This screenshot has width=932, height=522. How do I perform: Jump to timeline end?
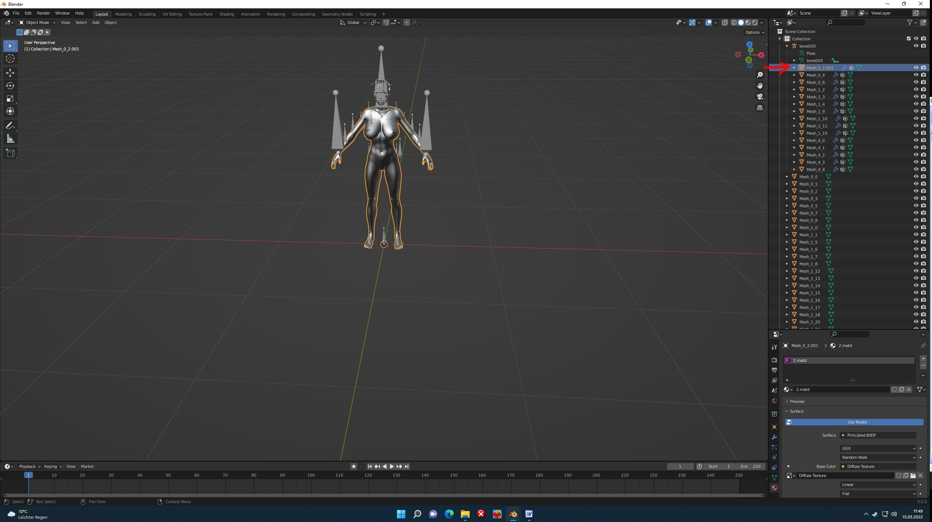[x=407, y=466]
